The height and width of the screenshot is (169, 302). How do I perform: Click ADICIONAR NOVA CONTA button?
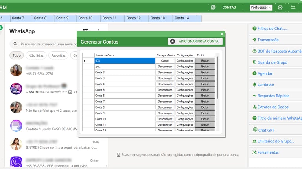(x=195, y=41)
